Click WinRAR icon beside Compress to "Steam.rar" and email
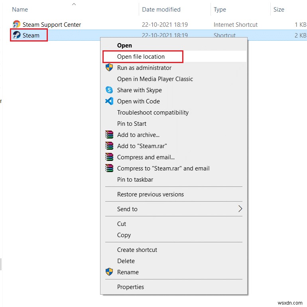This screenshot has height=307, width=307. [109, 168]
